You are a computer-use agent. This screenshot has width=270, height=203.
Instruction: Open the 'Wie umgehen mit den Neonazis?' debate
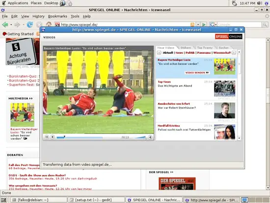[33, 186]
